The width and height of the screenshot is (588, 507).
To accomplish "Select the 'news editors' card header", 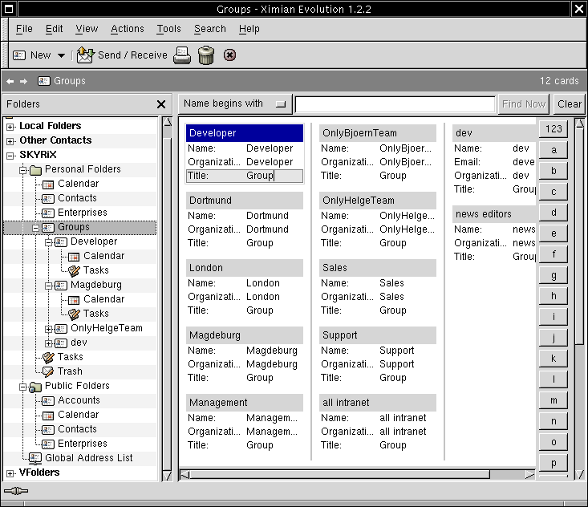I will [494, 213].
